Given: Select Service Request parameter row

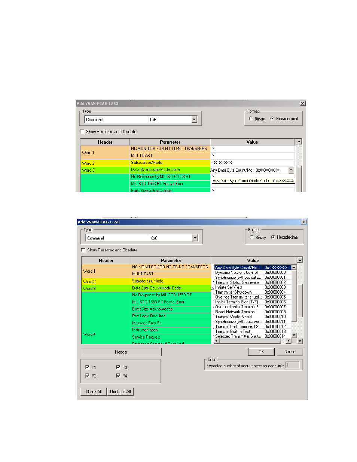Looking at the screenshot, I should (x=171, y=337).
